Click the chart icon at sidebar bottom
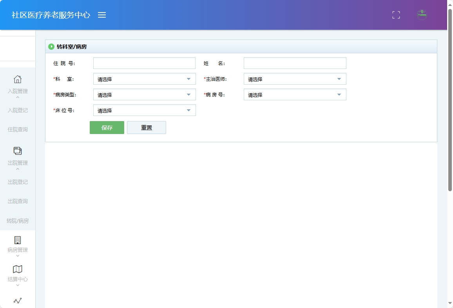 17,301
